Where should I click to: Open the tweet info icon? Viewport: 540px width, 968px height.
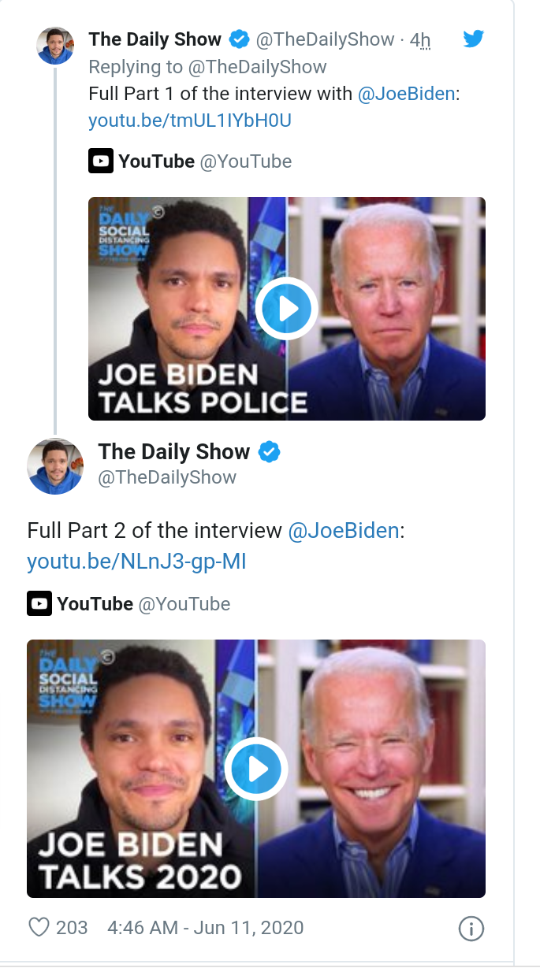point(471,929)
